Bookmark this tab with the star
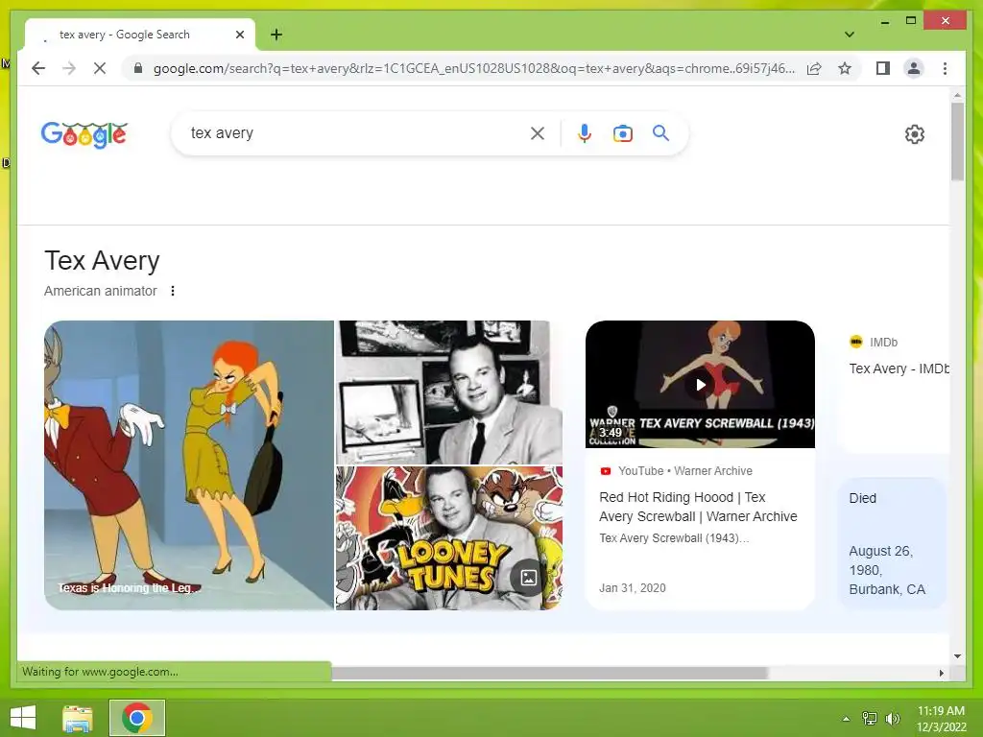 coord(845,68)
